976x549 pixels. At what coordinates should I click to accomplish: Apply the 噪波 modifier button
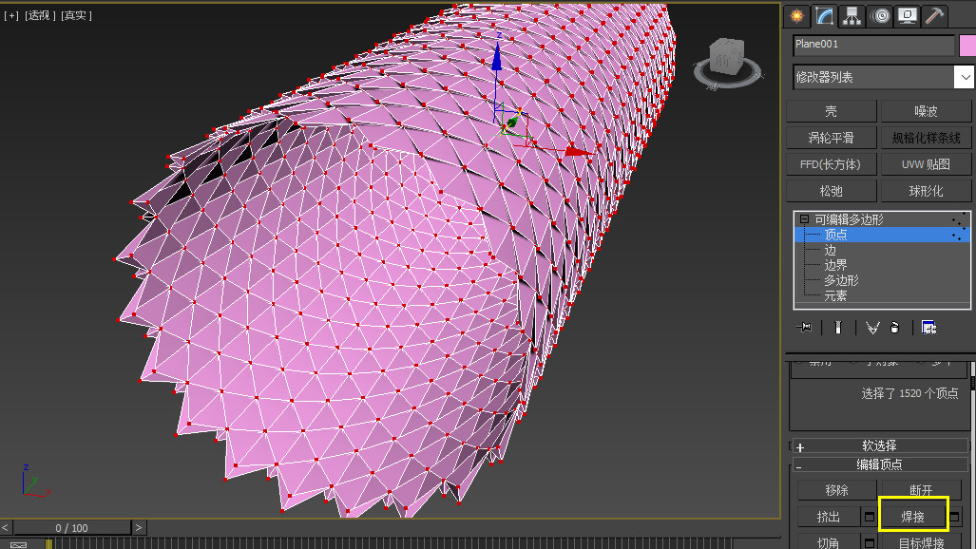coord(926,111)
